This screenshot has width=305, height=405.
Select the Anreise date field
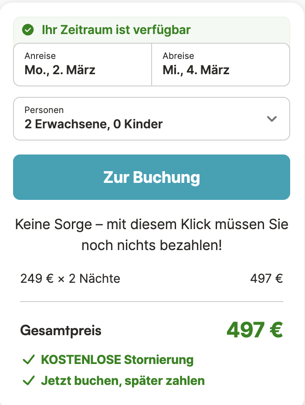coord(82,64)
